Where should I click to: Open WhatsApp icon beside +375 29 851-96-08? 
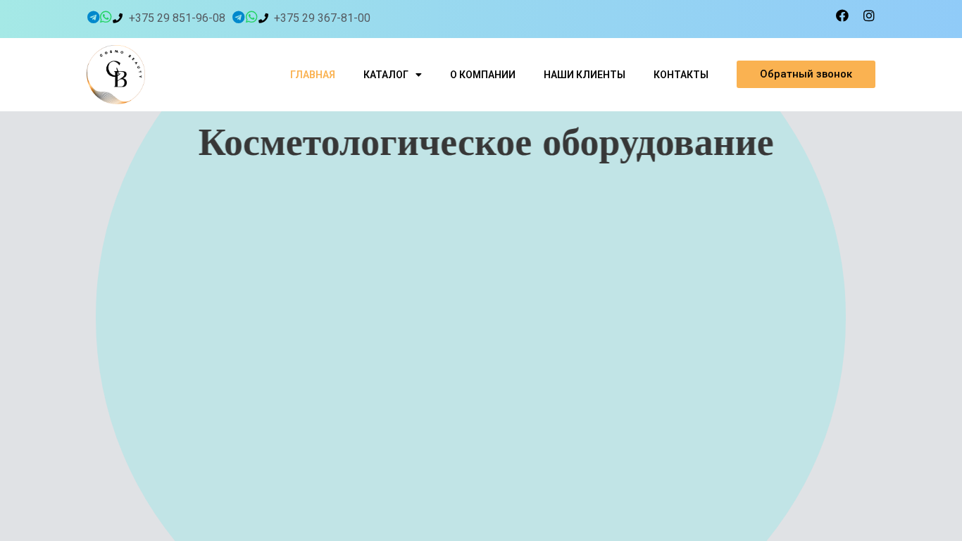pos(106,17)
